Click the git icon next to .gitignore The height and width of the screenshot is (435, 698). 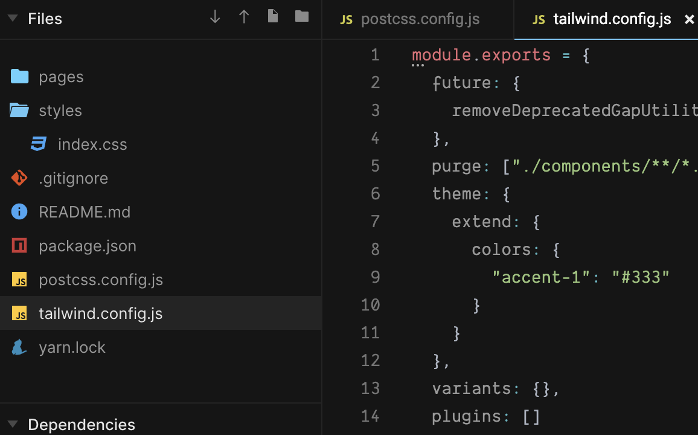point(18,178)
